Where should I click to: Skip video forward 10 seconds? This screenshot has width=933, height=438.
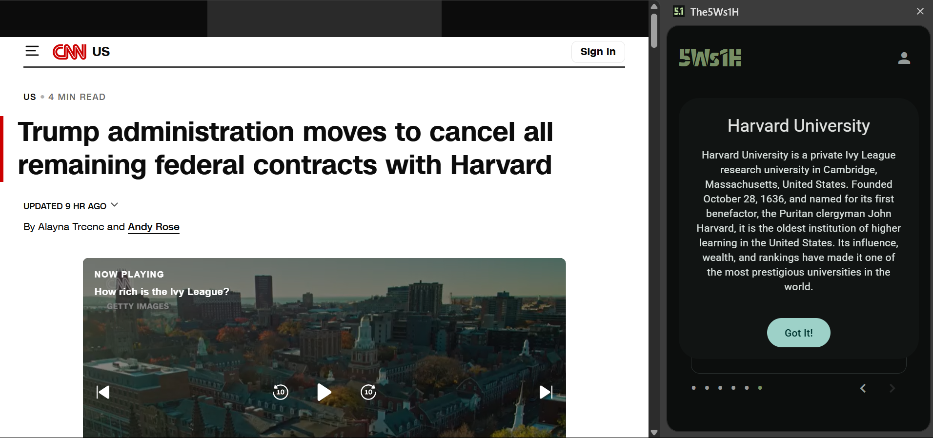coord(368,392)
